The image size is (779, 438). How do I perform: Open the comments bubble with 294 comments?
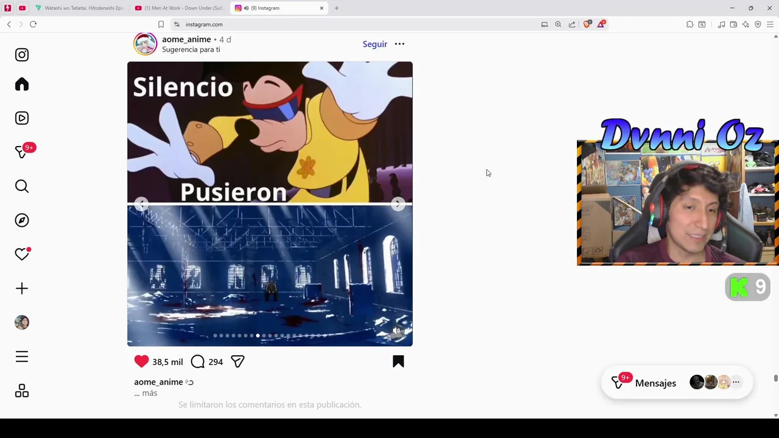pyautogui.click(x=198, y=361)
